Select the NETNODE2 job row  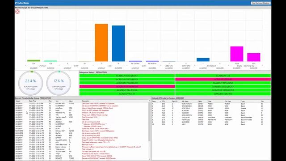tap(211, 120)
